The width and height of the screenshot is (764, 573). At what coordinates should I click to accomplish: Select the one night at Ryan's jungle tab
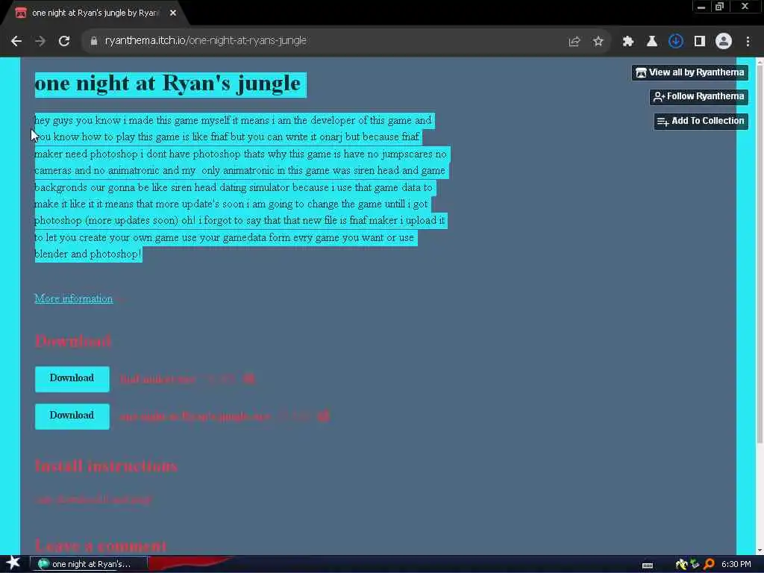tap(95, 13)
